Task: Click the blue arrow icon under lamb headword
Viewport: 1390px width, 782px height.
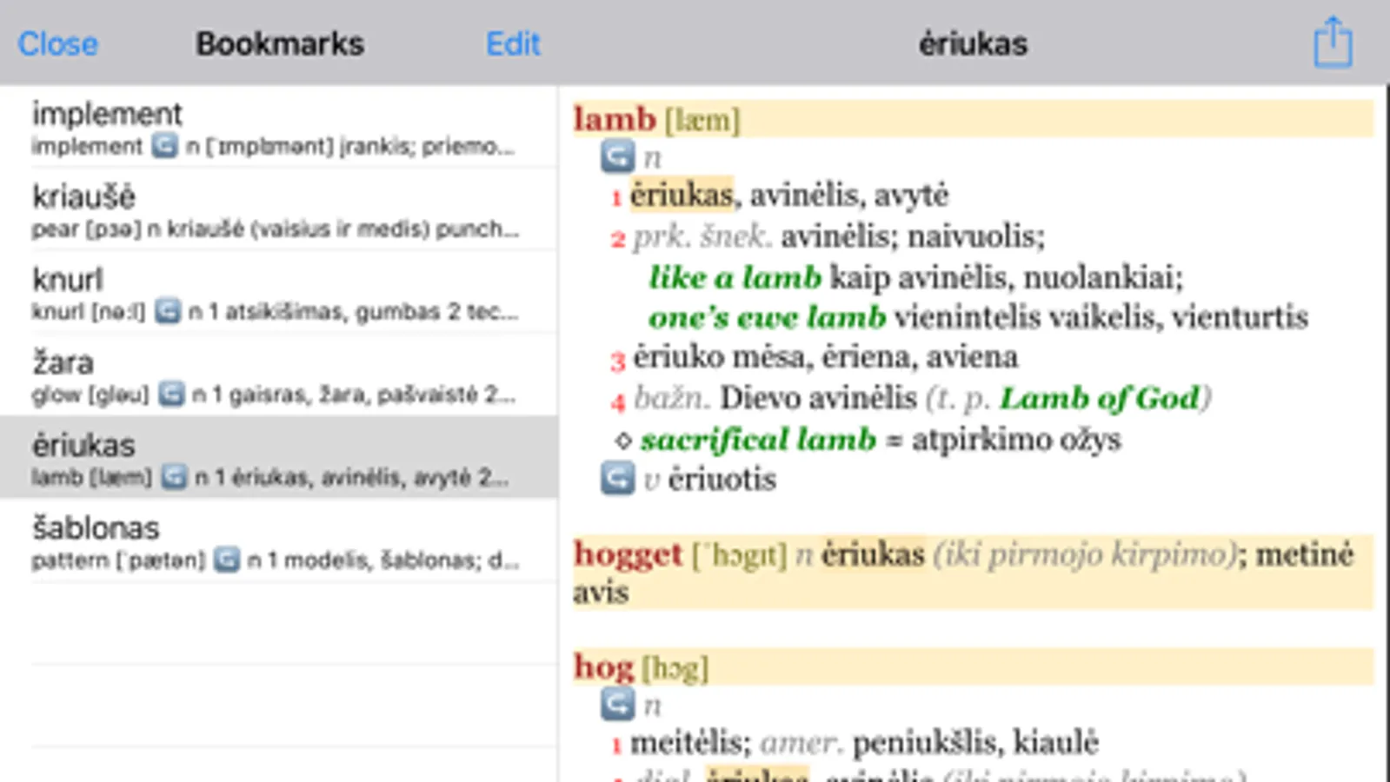Action: (617, 156)
